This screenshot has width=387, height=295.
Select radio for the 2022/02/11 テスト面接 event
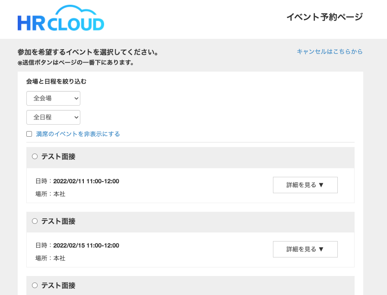35,157
